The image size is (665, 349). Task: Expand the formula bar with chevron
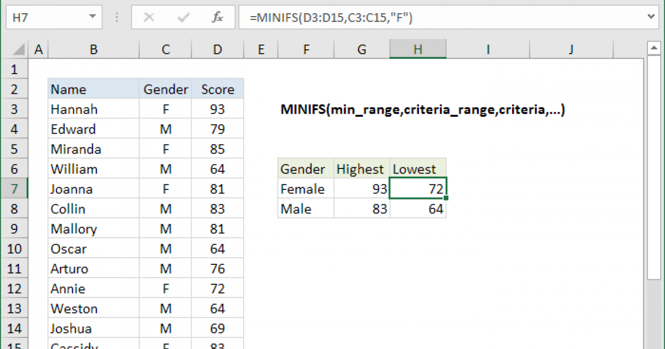[652, 18]
